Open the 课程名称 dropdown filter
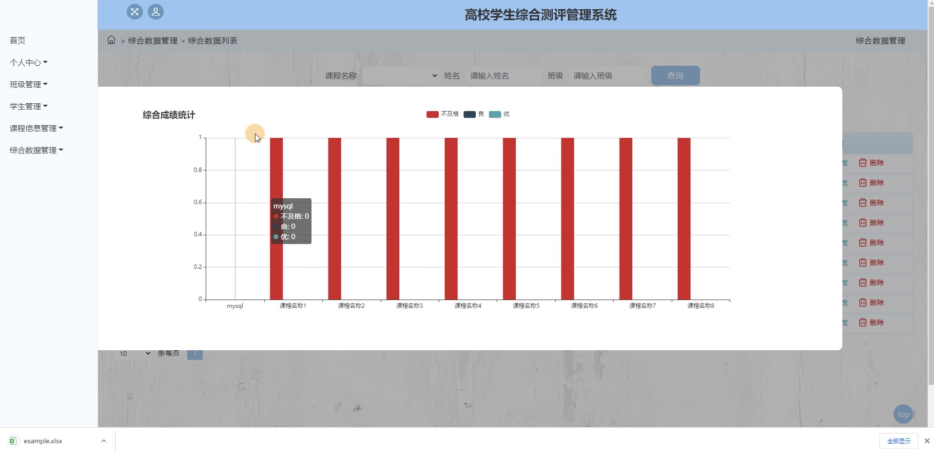The image size is (934, 453). [x=401, y=75]
